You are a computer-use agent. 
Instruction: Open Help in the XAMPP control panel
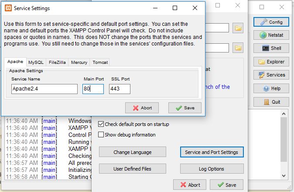pyautogui.click(x=271, y=88)
